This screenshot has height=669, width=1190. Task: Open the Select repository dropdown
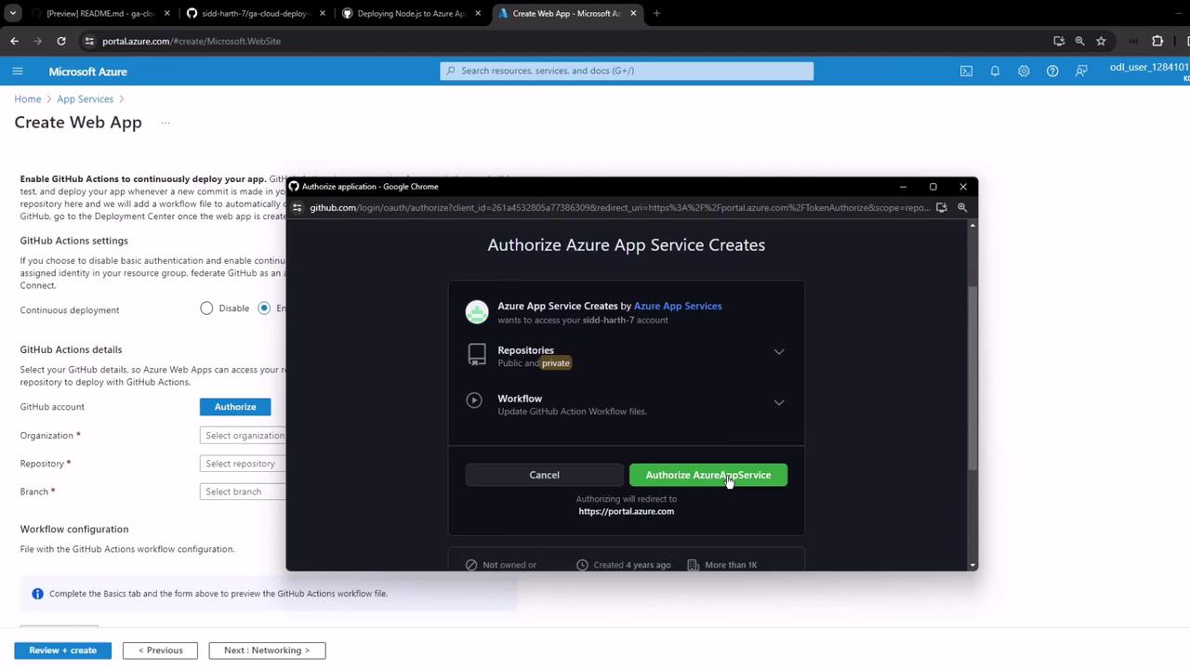[x=242, y=464]
